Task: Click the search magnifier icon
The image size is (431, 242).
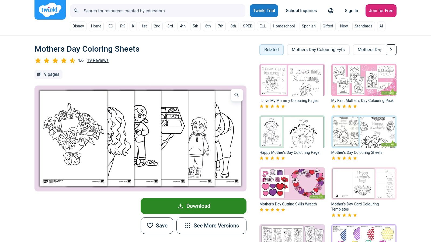Action: (76, 11)
